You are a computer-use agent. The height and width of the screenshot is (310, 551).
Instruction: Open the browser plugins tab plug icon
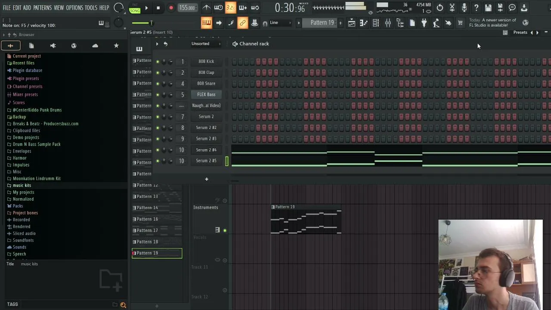[x=53, y=46]
